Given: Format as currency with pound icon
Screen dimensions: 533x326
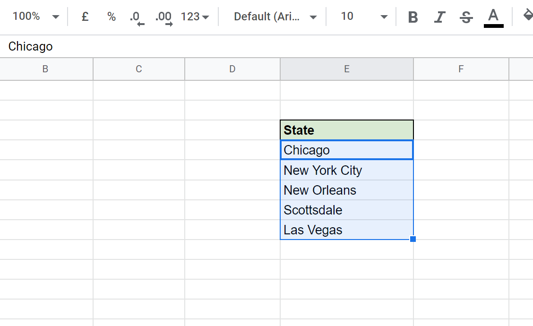Looking at the screenshot, I should 85,17.
